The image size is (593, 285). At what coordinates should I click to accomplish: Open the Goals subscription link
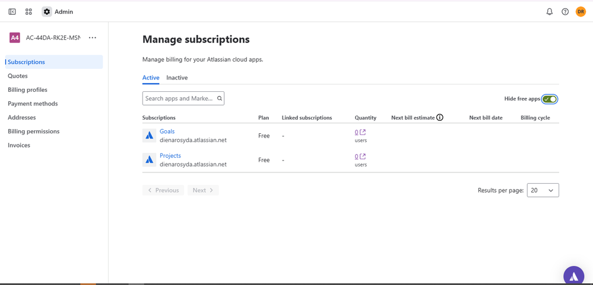[167, 132]
